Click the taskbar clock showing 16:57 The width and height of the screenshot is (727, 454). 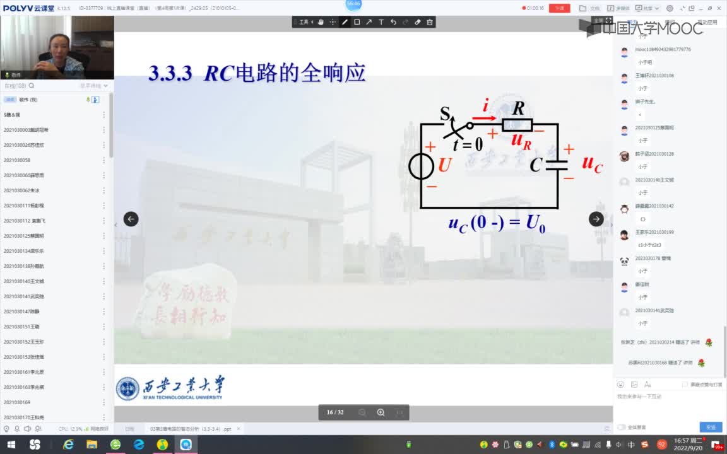[688, 445]
